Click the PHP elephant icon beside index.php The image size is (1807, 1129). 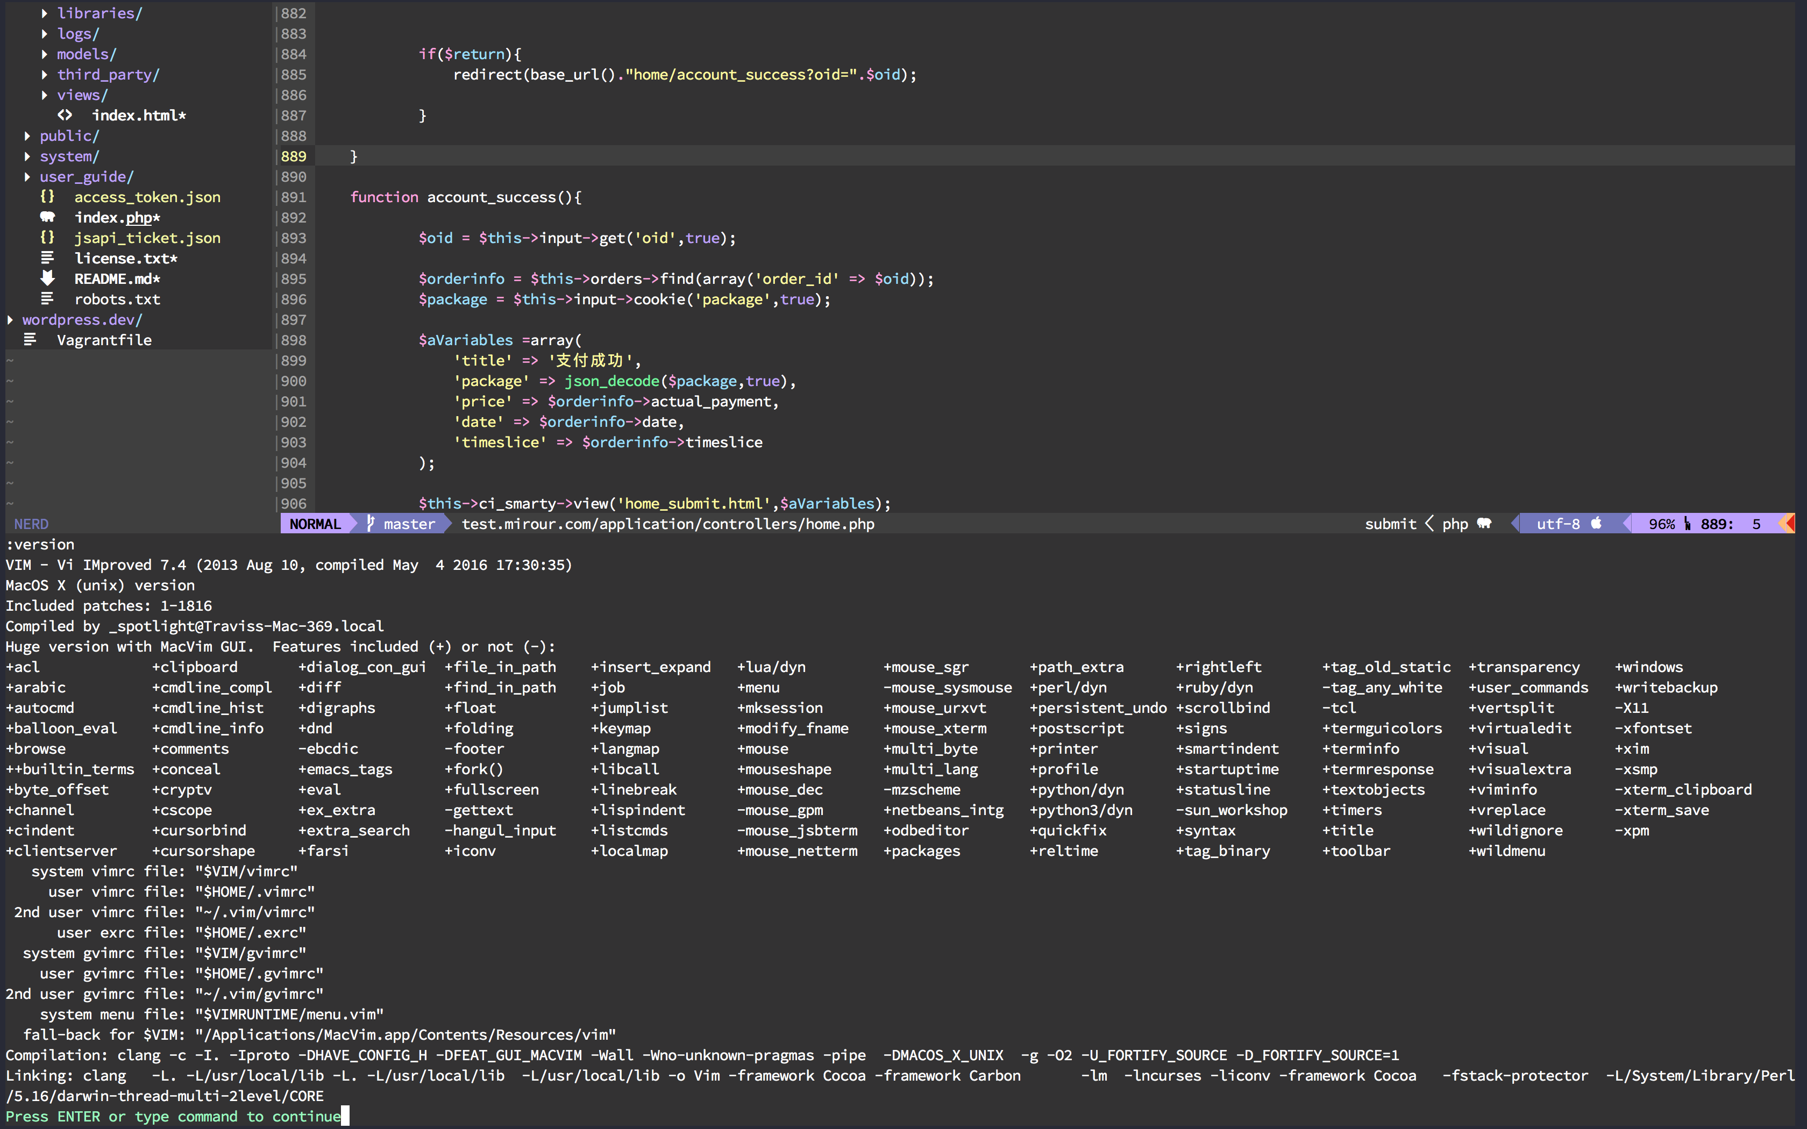[x=48, y=217]
